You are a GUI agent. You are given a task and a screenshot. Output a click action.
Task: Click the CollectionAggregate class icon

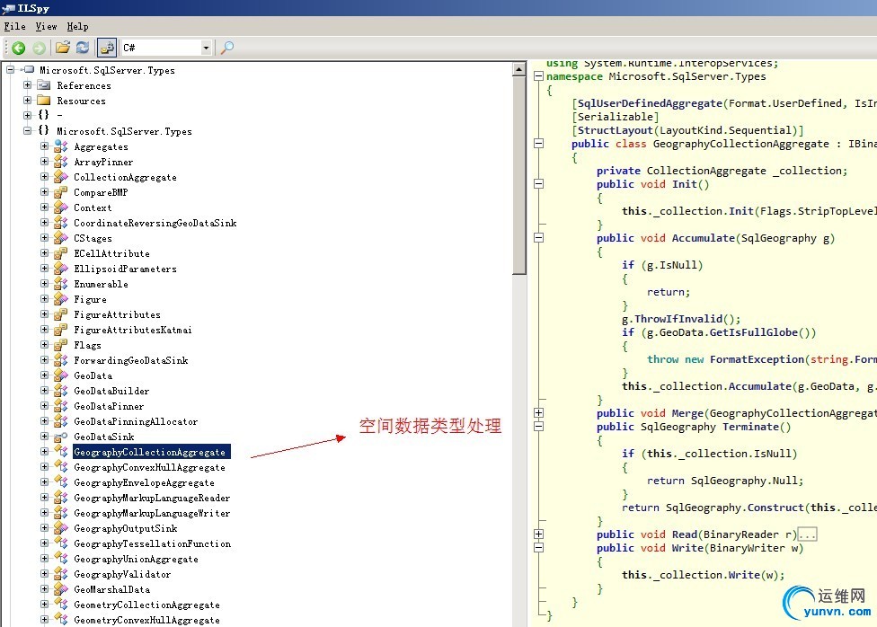tap(61, 177)
